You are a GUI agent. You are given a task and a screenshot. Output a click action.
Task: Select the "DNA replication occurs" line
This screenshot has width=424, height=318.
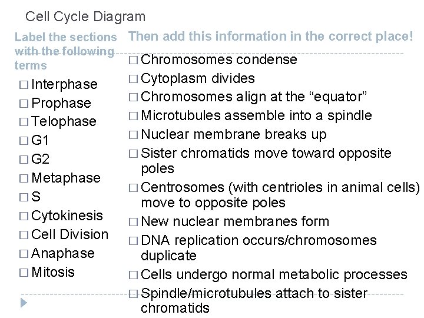pyautogui.click(x=259, y=241)
